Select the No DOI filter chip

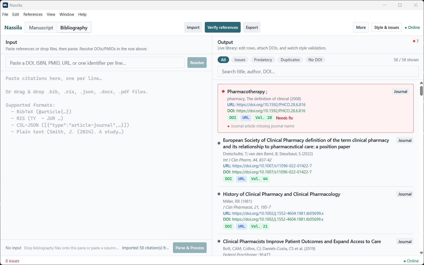tap(315, 60)
